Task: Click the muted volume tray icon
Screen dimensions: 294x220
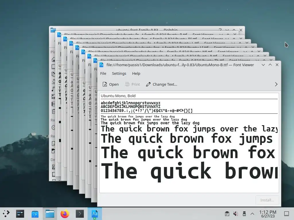Action: [x=235, y=214]
